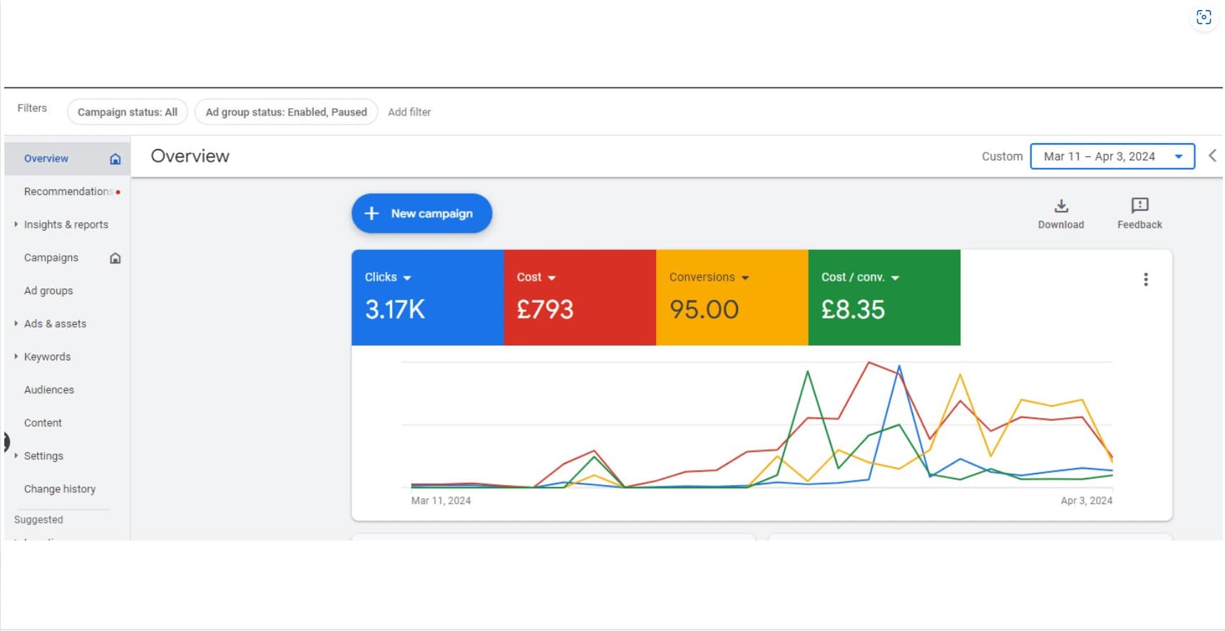Open Change history in the sidebar
Screen dimensions: 1225x631
pyautogui.click(x=60, y=489)
